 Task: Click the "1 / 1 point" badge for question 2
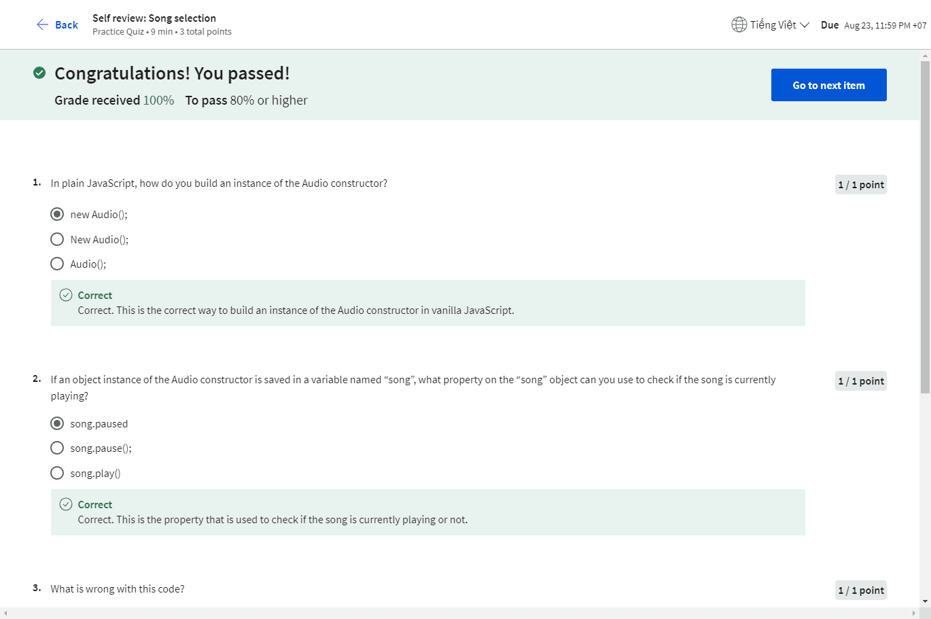[x=860, y=381]
